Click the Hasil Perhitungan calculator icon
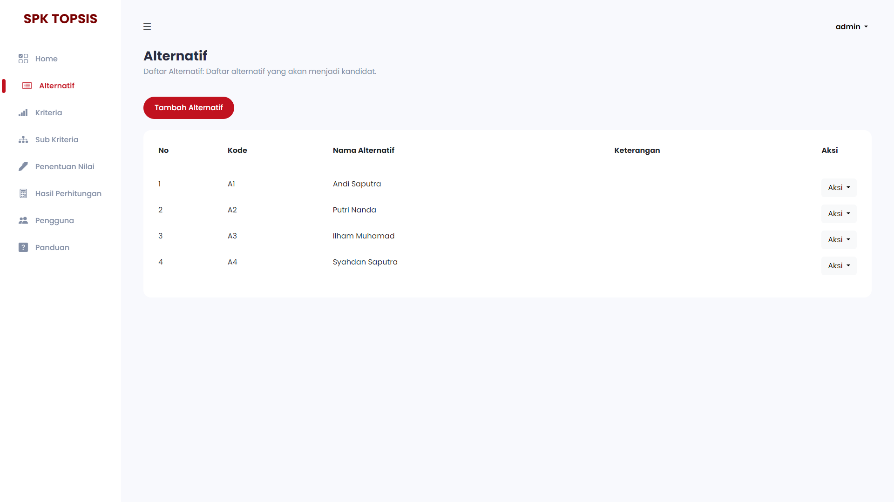The width and height of the screenshot is (894, 502). tap(23, 193)
